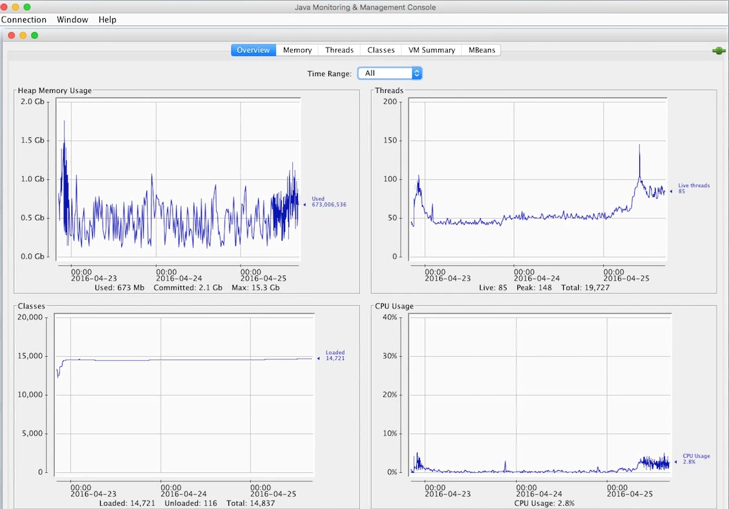
Task: Open the Threads tab
Action: click(339, 50)
